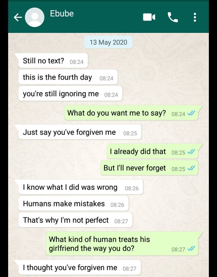The image size is (217, 277).
Task: Tap the "What do you want me to say?" bubble
Action: point(131,113)
